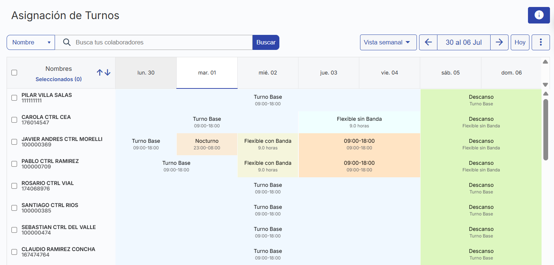Open the Nombre filter dropdown
The height and width of the screenshot is (265, 554).
(x=31, y=42)
